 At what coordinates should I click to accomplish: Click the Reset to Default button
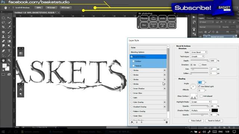(214, 121)
